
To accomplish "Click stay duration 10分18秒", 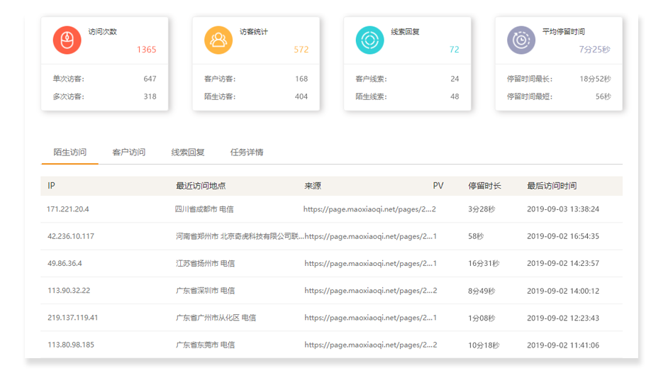I will 484,345.
